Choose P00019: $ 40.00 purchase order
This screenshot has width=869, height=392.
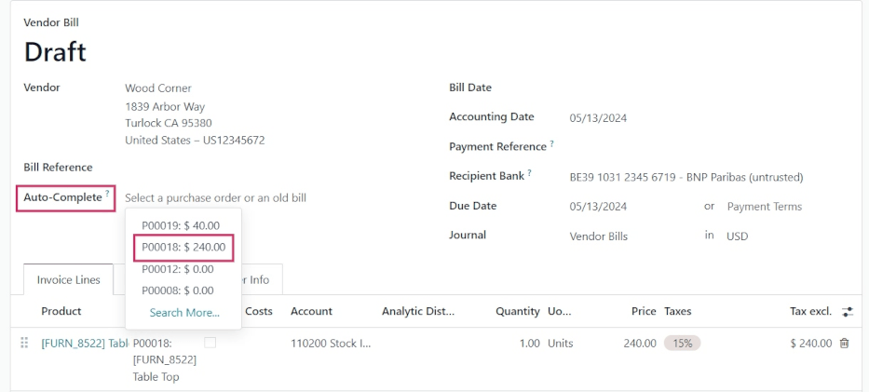(181, 225)
